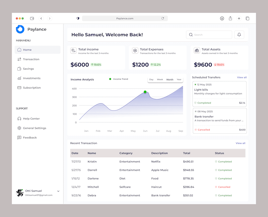Click the Otti Samuel profile avatar
268x217 pixels.
20,193
